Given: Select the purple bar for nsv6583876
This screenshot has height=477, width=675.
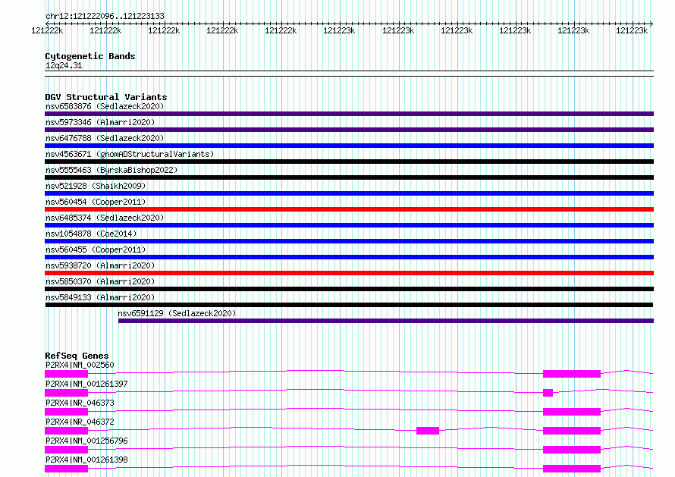Looking at the screenshot, I should pyautogui.click(x=349, y=114).
